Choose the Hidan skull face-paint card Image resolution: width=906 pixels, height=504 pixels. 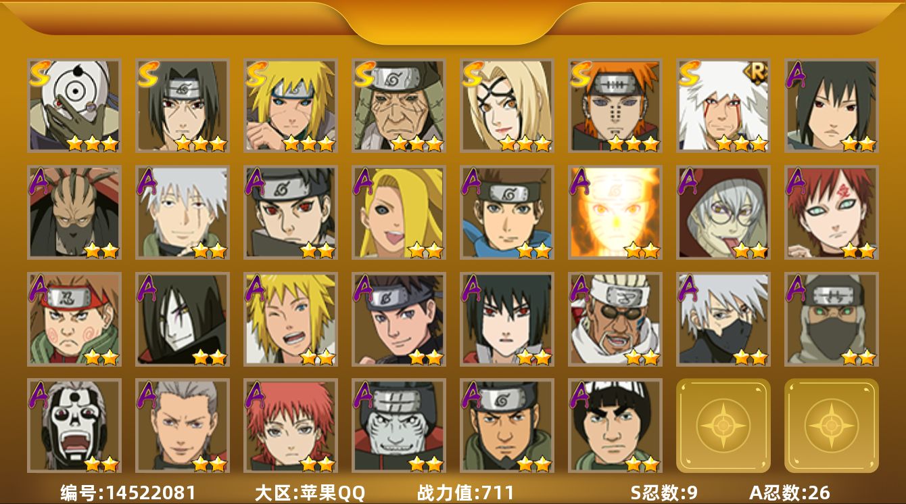coord(74,426)
